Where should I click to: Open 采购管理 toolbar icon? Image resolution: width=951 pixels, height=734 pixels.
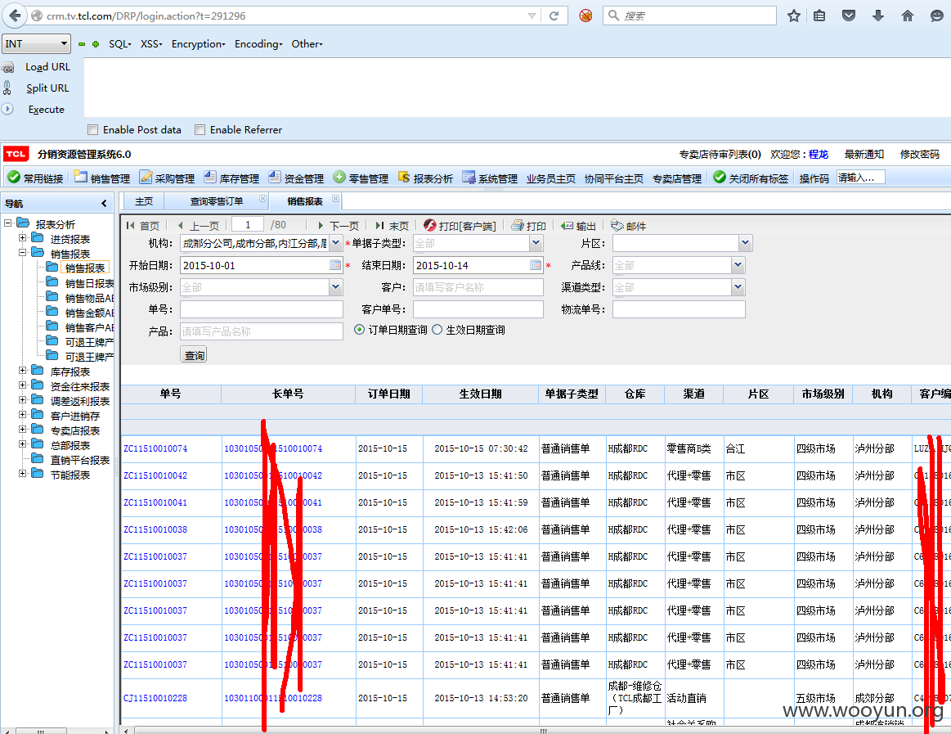(x=146, y=177)
